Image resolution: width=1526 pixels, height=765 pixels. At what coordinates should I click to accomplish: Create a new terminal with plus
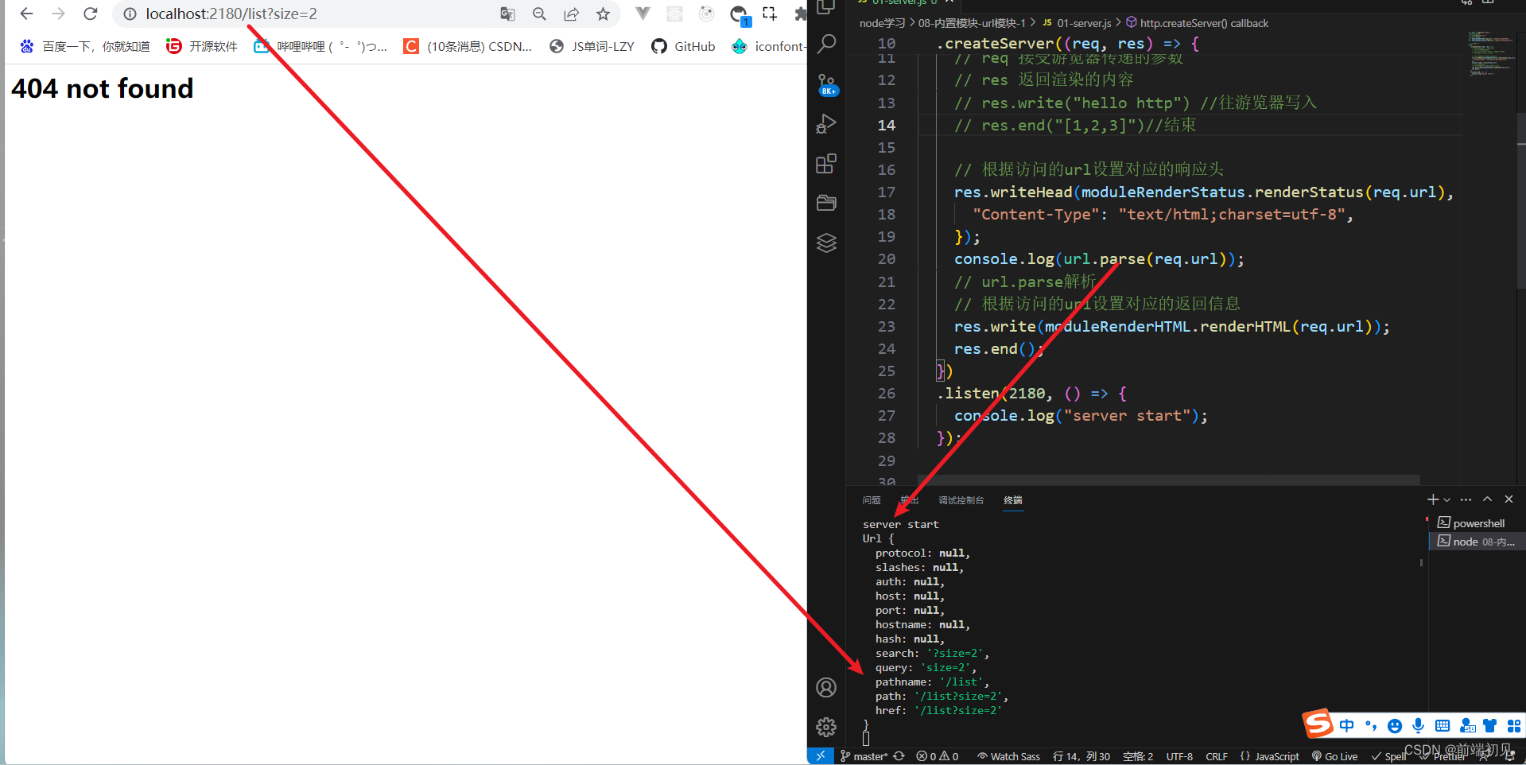pyautogui.click(x=1432, y=499)
